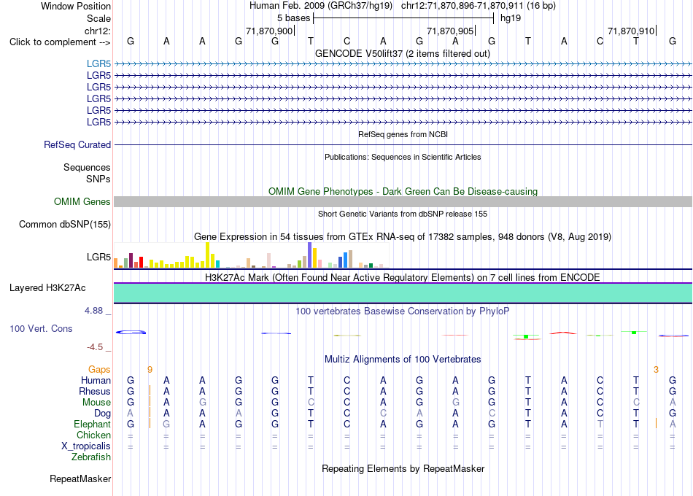
Task: Open 'Publications: Sequences in Scientific Articles' title
Action: [403, 157]
